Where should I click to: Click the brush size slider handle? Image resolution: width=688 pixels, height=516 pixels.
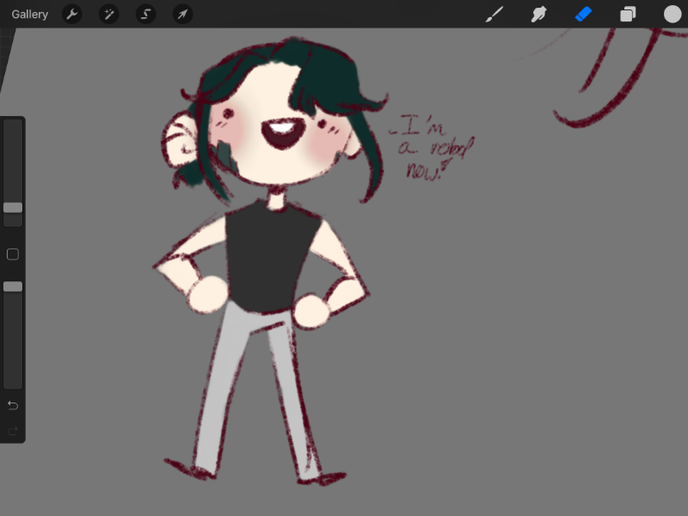pyautogui.click(x=13, y=207)
